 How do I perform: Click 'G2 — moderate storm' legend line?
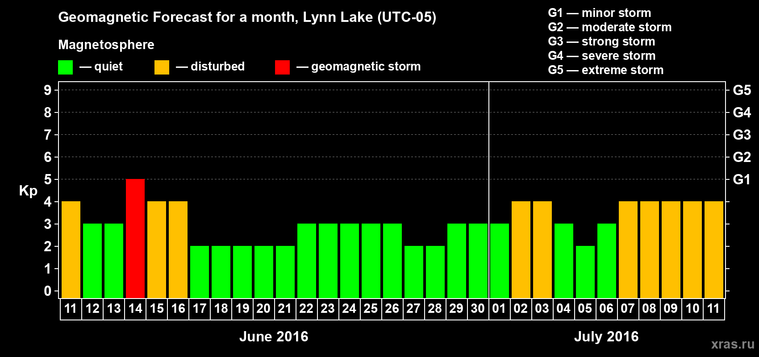610,27
